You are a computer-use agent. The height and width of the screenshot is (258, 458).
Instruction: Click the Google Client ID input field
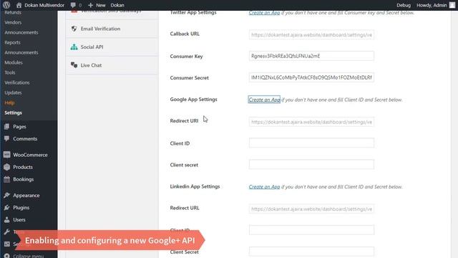pos(311,143)
